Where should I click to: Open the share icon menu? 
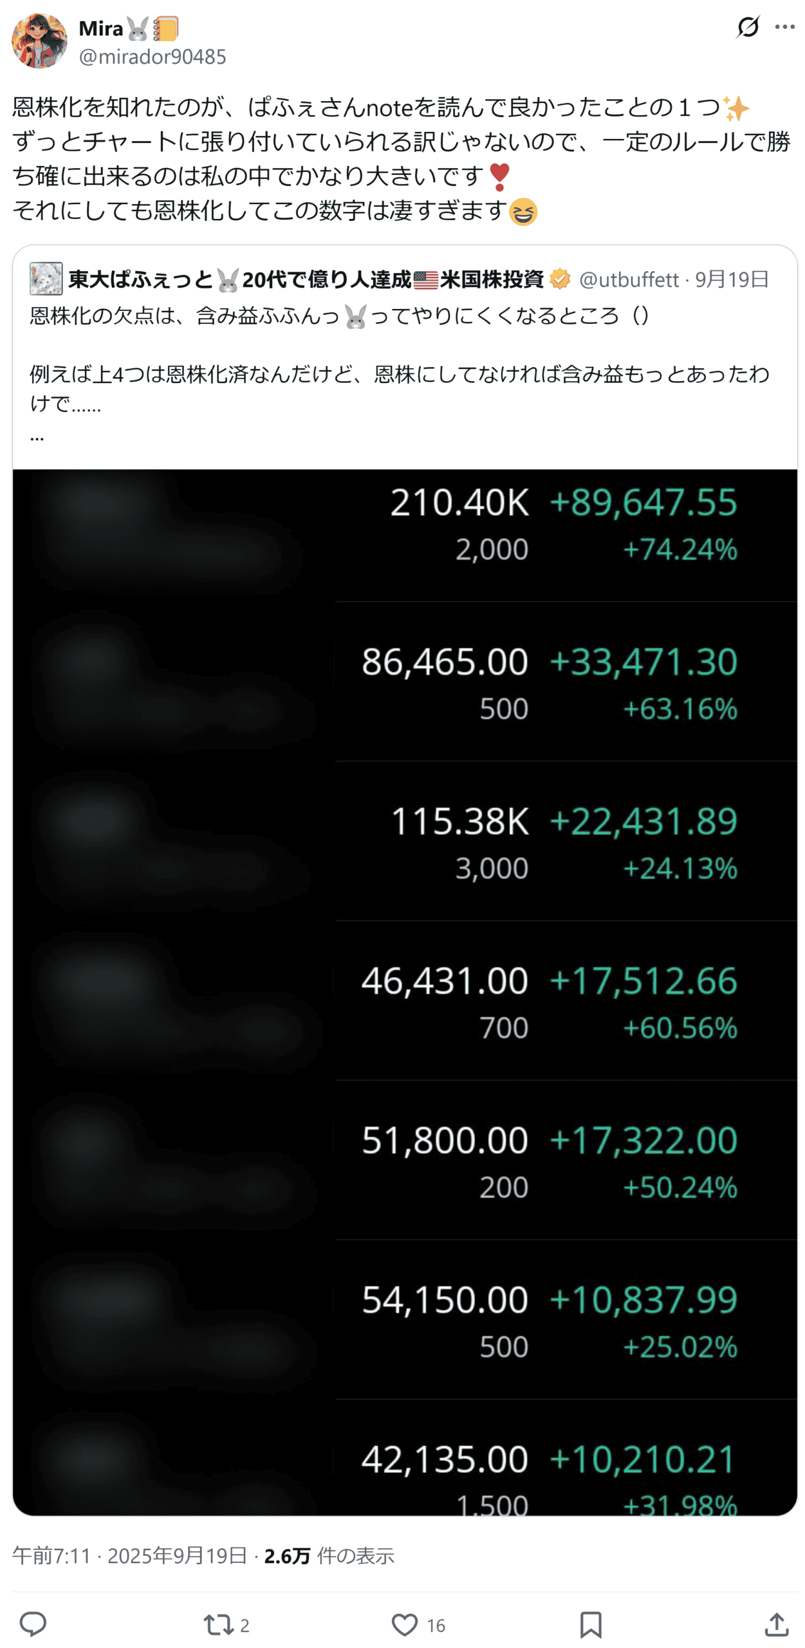tap(777, 1624)
